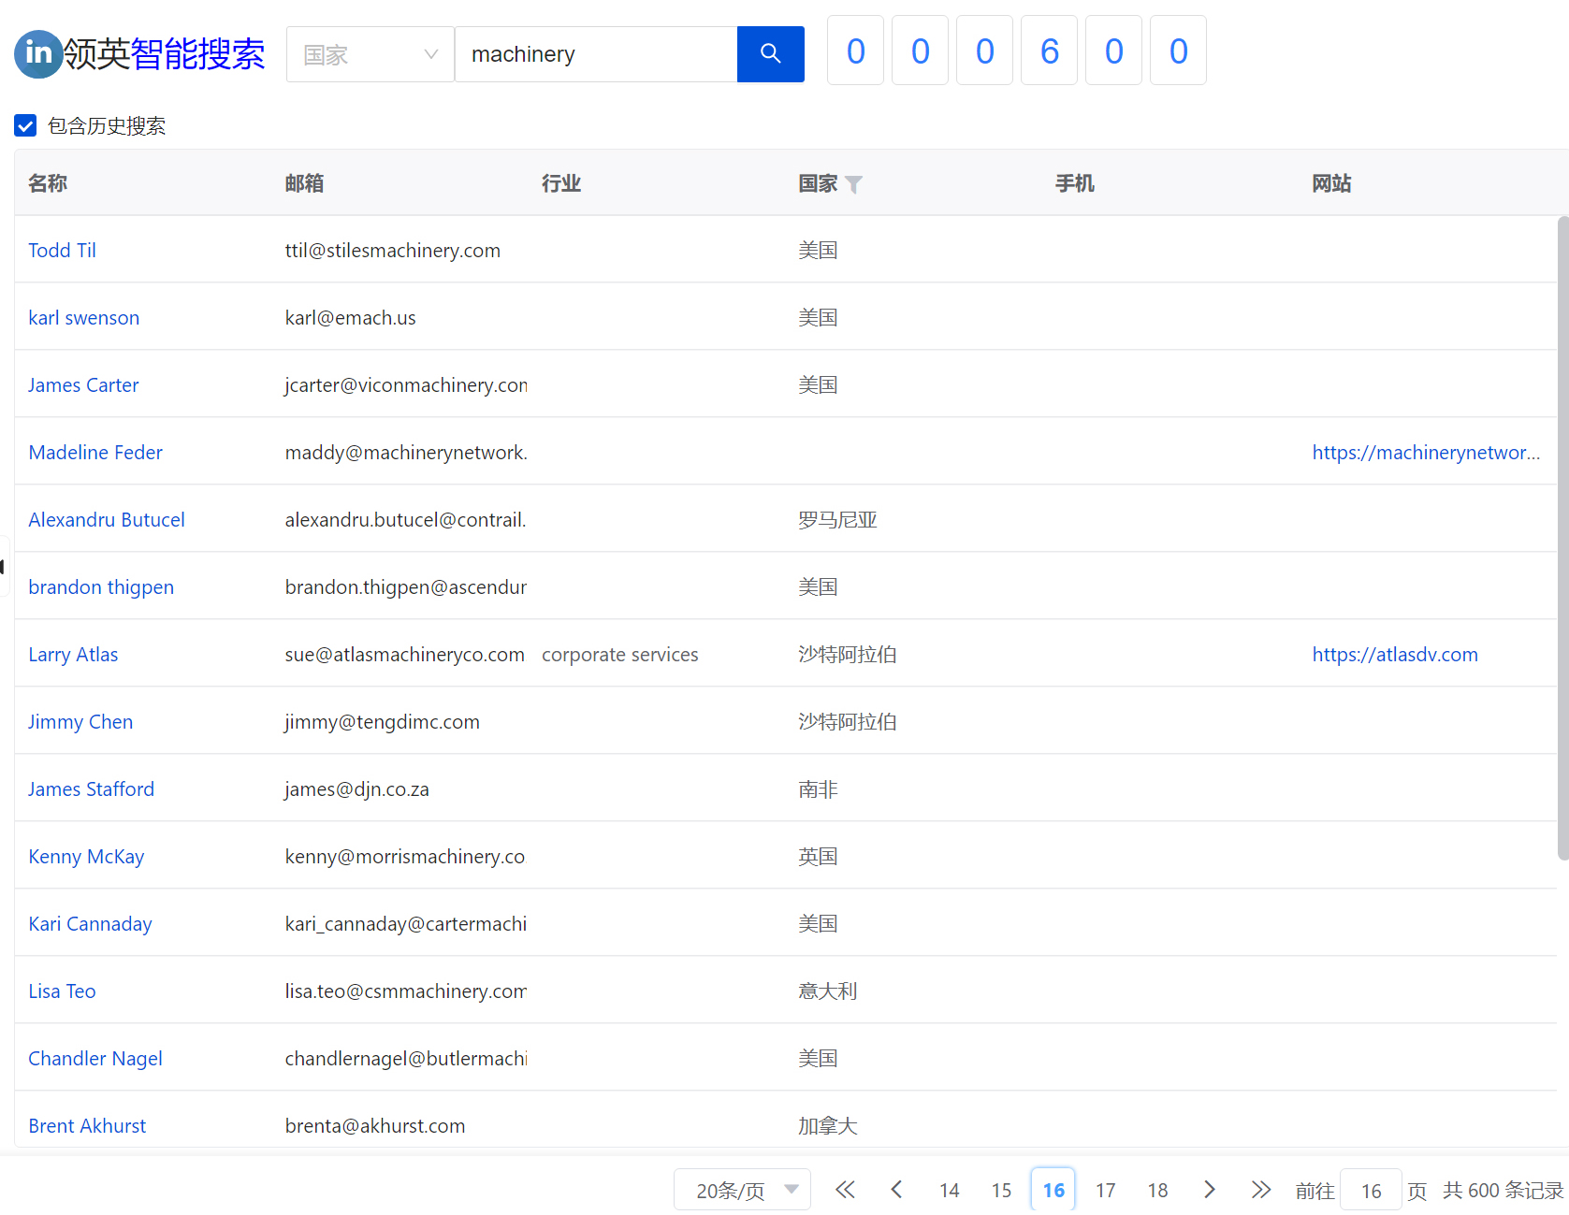
Task: Select page 18 in pagination
Action: click(x=1157, y=1190)
